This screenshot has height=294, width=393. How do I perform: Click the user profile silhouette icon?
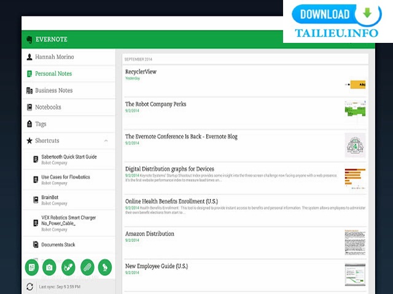[29, 57]
